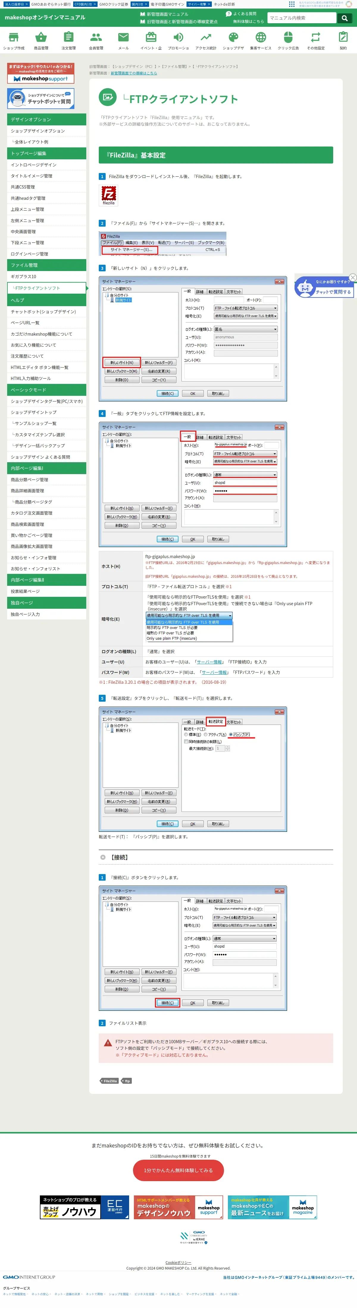Click the GMO Cybersecurity IERAE badge
The image size is (357, 1308).
[x=194, y=1237]
